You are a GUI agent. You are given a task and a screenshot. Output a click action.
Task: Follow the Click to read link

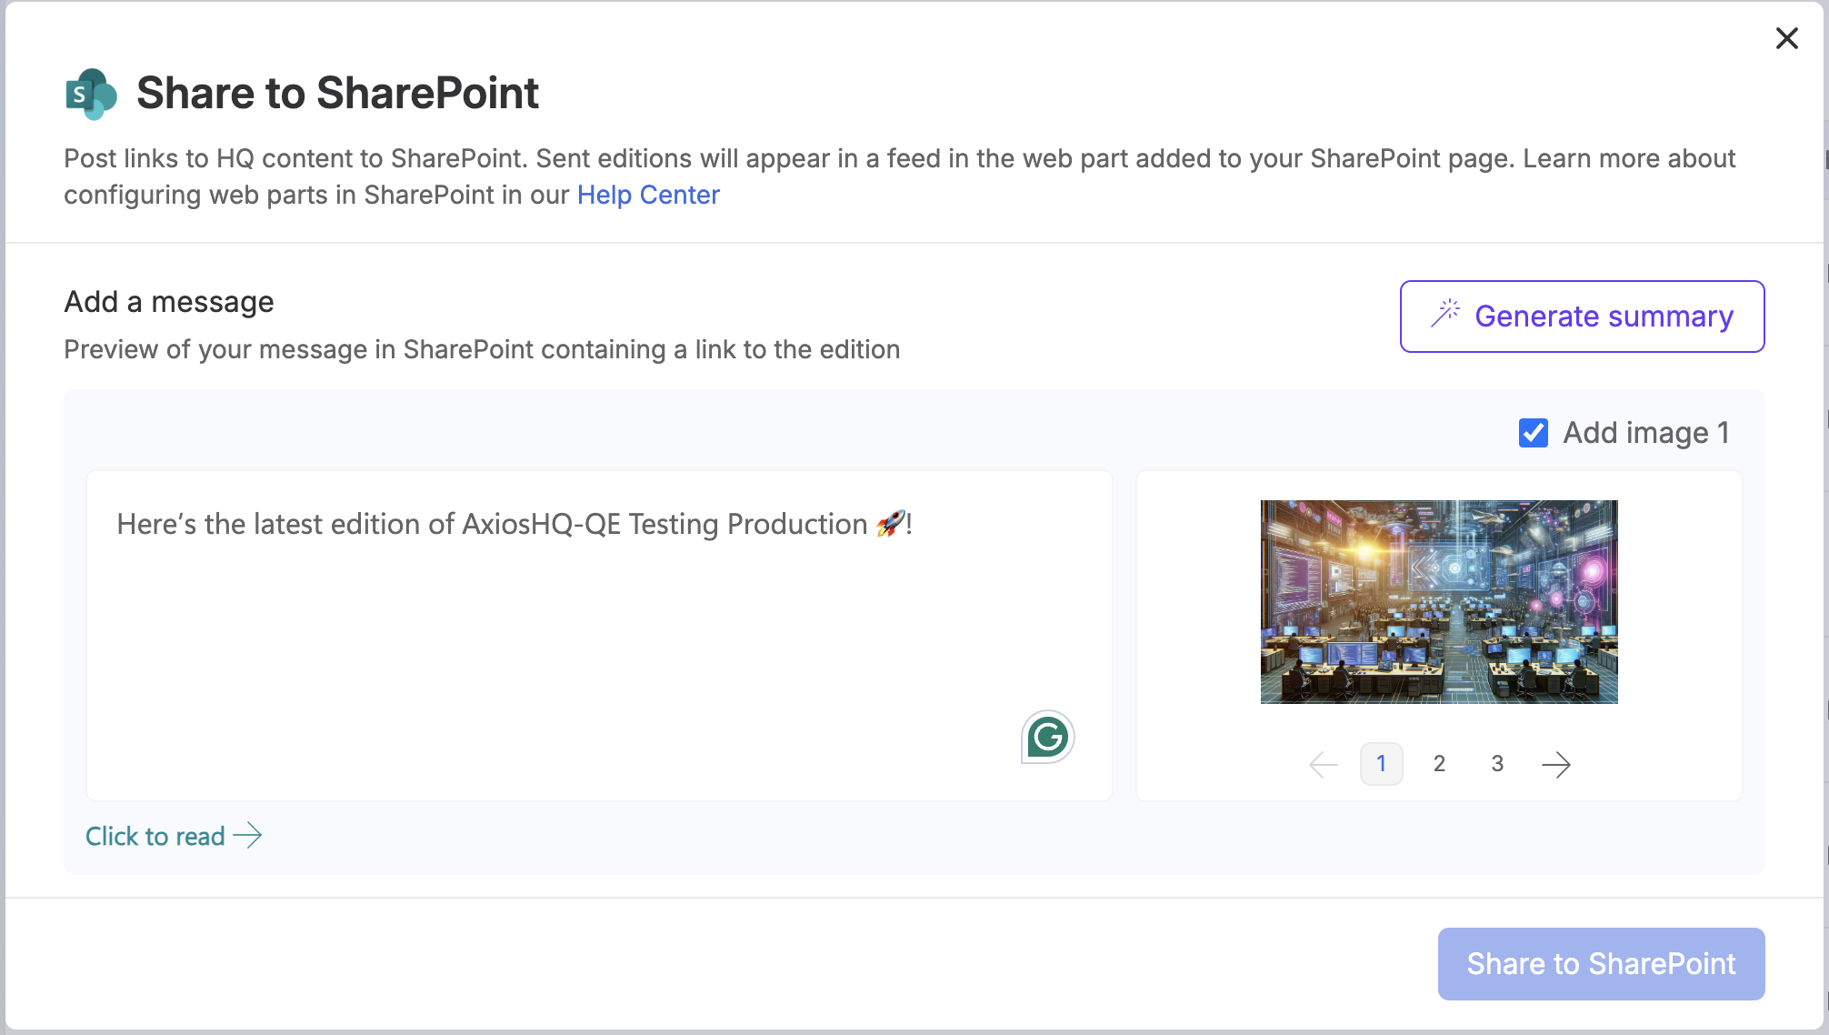point(174,836)
